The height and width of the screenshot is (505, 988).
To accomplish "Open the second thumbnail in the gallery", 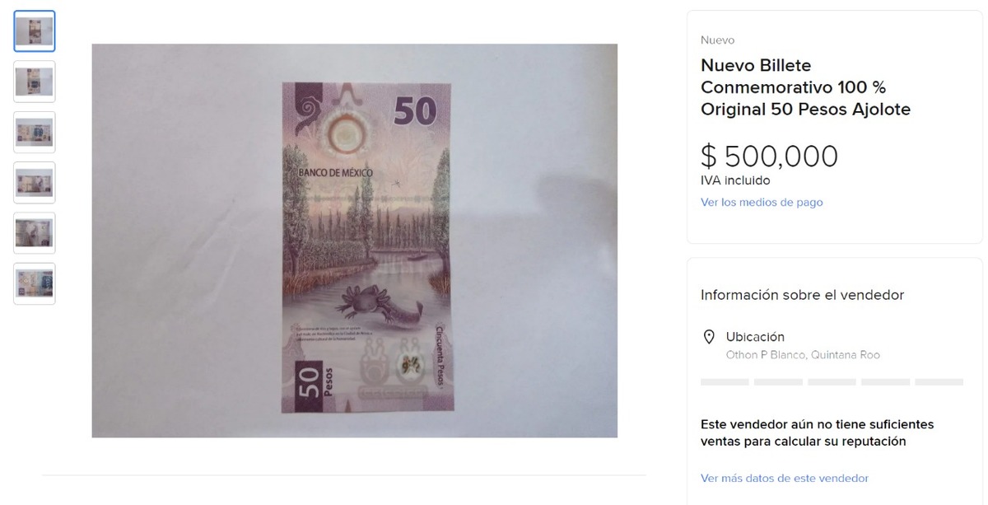I will coord(35,82).
